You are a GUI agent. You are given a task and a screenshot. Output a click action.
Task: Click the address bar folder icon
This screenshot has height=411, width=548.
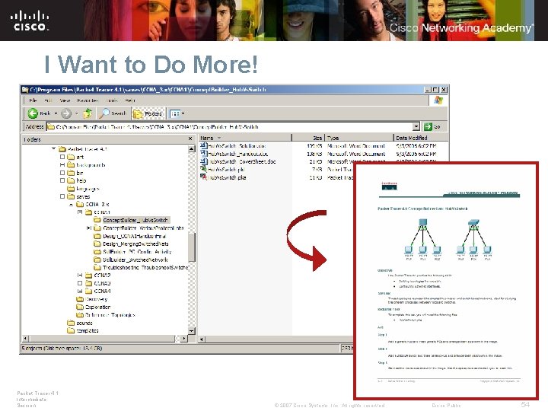click(x=51, y=126)
